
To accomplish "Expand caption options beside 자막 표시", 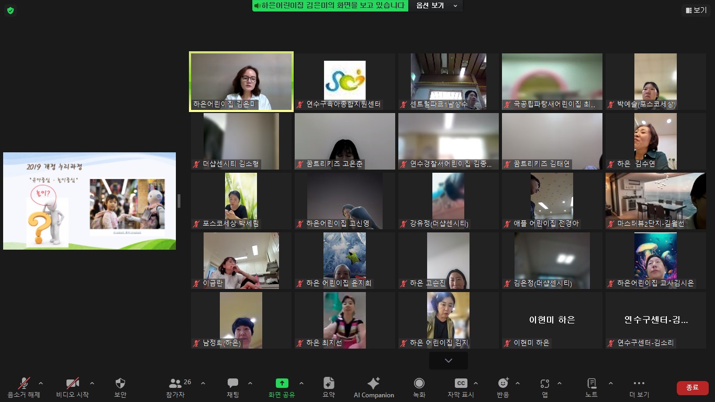I will (x=475, y=383).
